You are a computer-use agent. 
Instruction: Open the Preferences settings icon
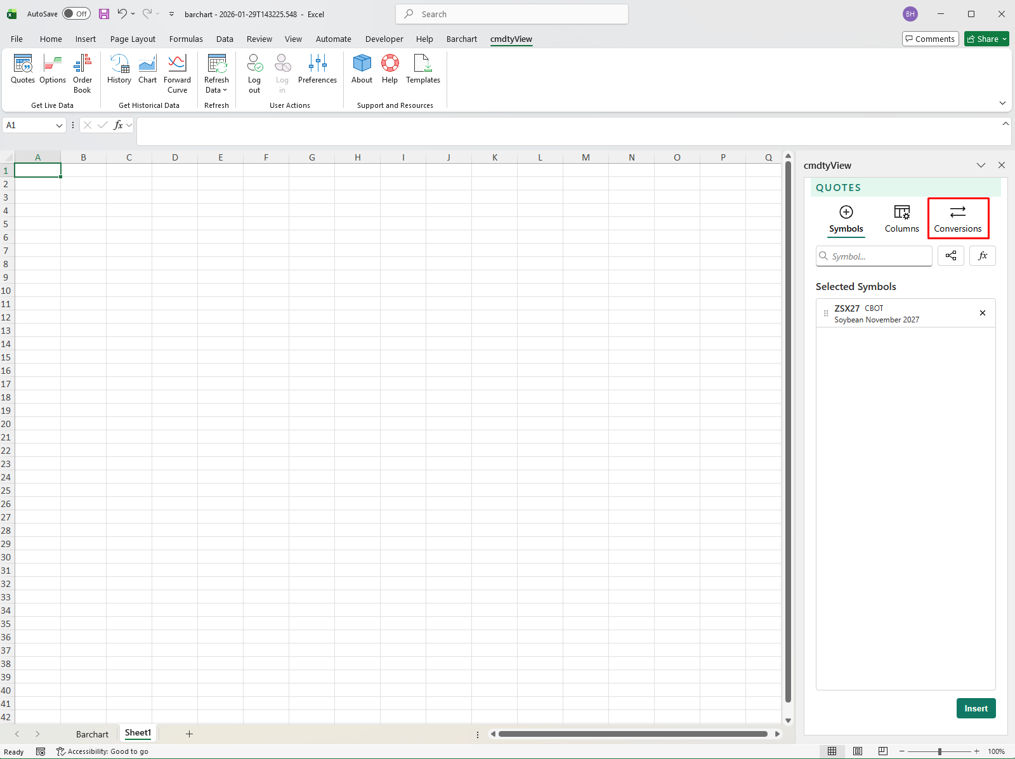pos(317,69)
